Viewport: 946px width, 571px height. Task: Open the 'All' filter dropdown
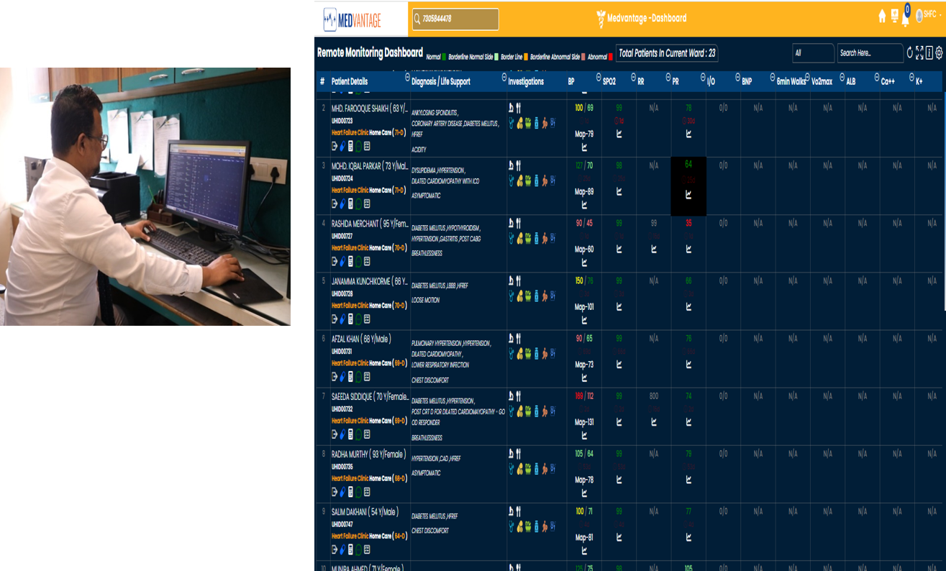click(814, 52)
